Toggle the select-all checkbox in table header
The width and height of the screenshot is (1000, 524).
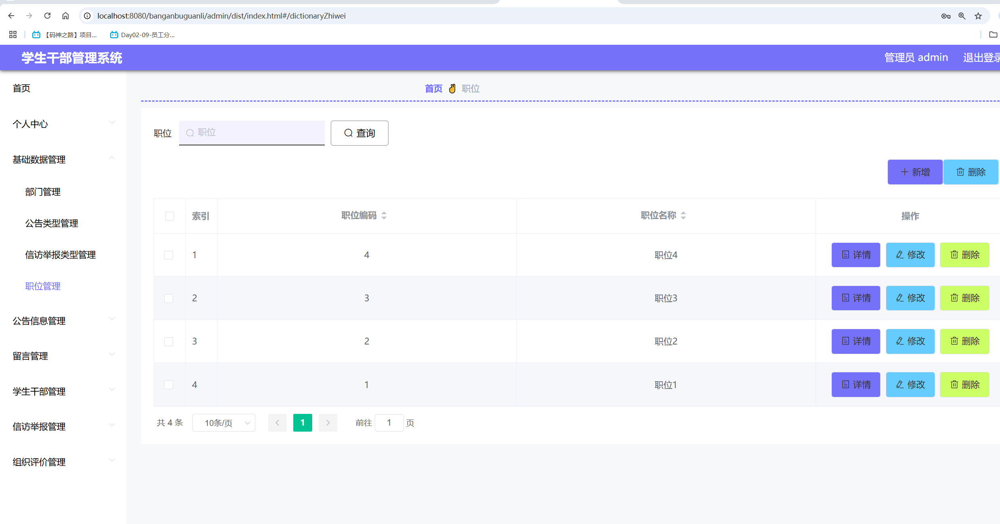[x=170, y=216]
